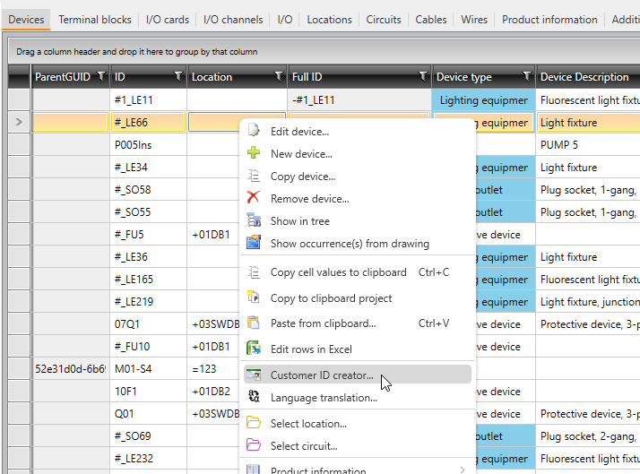Click the yellow folder Select location icon
Viewport: 640px width, 474px height.
click(254, 423)
